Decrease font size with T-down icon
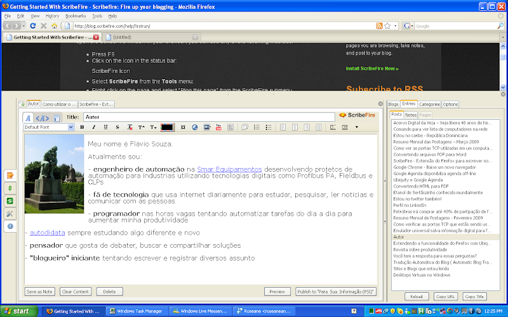Image resolution: width=508 pixels, height=317 pixels. [153, 127]
